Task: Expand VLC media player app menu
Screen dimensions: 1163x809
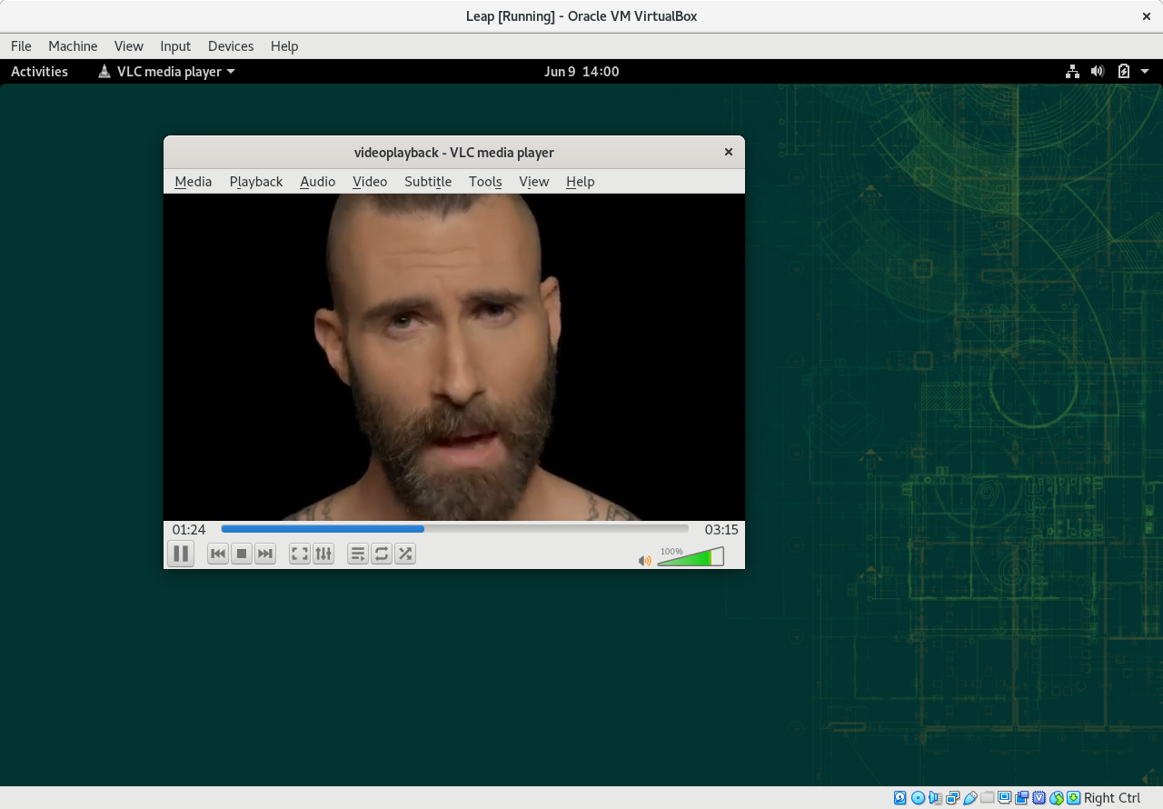Action: click(x=167, y=72)
